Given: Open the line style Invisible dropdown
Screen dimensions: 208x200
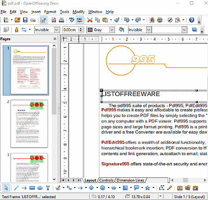Looking at the screenshot, I should 56,30.
